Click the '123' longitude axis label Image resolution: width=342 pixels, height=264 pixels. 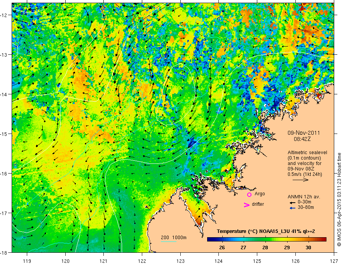[x=180, y=261]
